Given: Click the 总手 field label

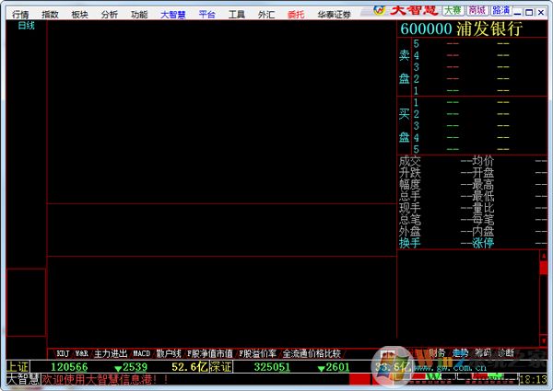Looking at the screenshot, I should point(410,196).
